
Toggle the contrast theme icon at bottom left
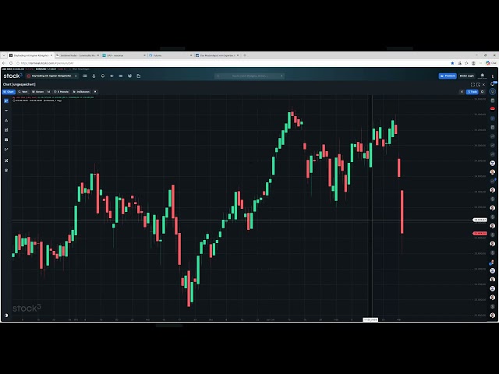(6, 316)
